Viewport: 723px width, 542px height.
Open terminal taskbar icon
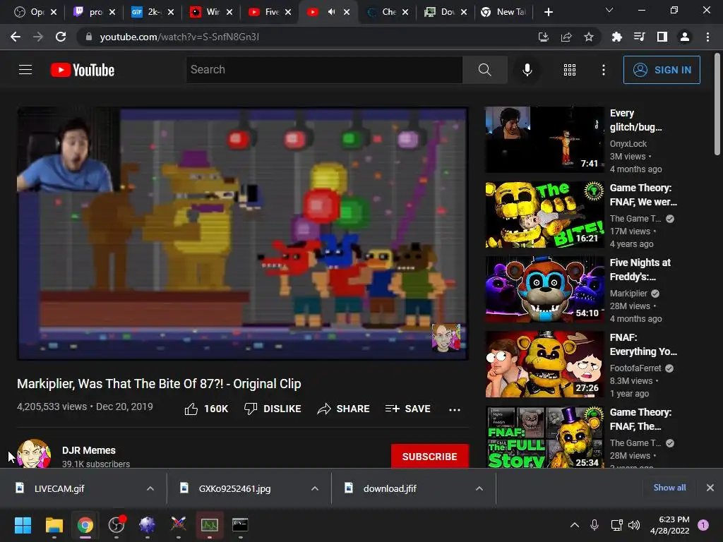(x=240, y=524)
